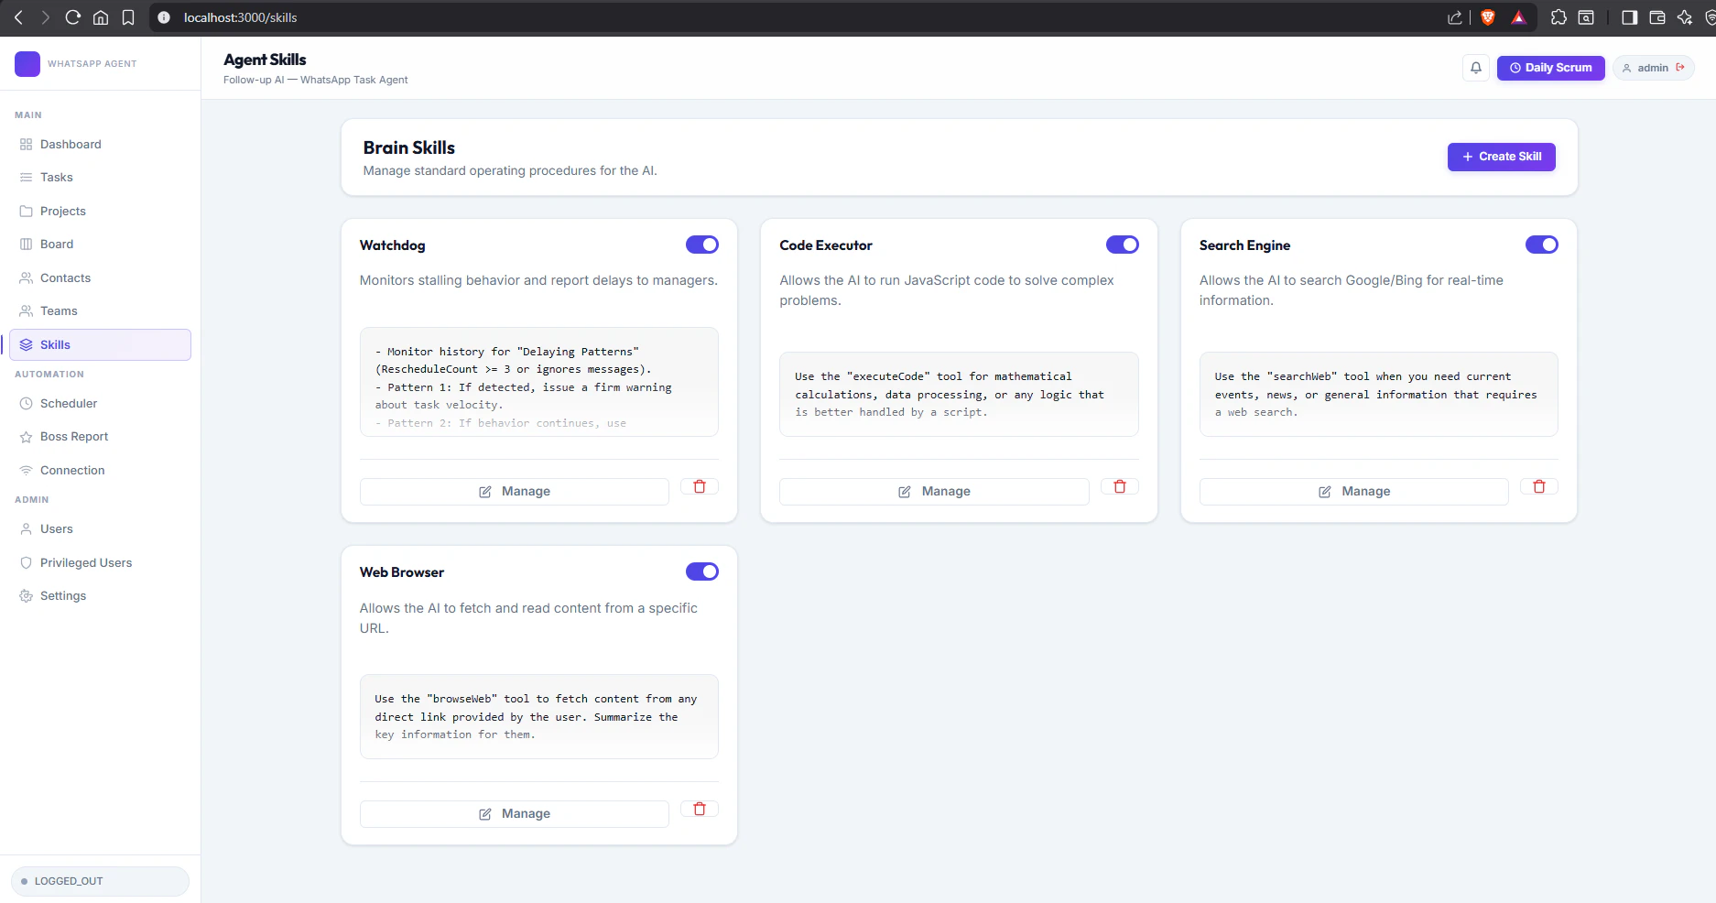Turn off the Search Engine skill
The image size is (1716, 903).
[1541, 245]
